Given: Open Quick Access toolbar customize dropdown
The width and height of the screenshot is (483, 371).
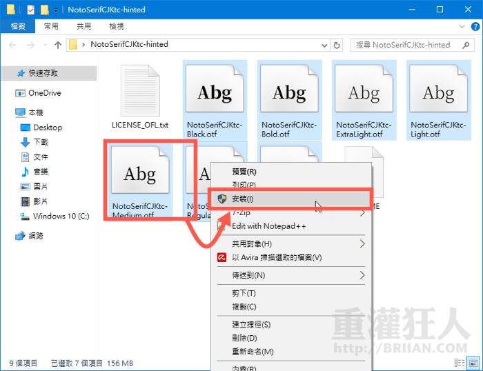Looking at the screenshot, I should [x=56, y=10].
